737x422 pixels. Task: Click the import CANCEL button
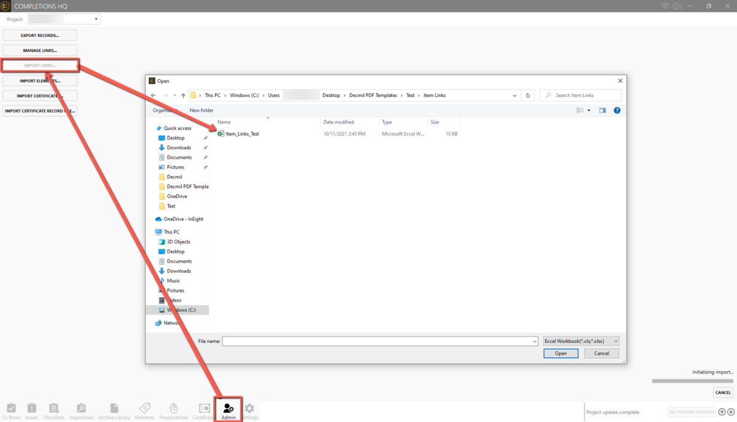pyautogui.click(x=723, y=393)
